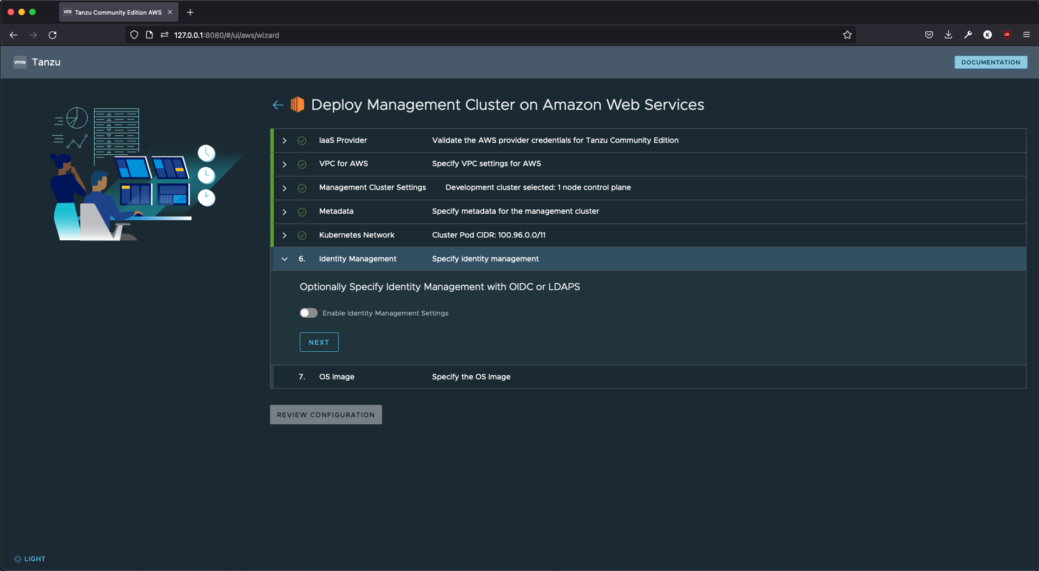
Task: Click the orange AWS logo icon
Action: (x=298, y=104)
